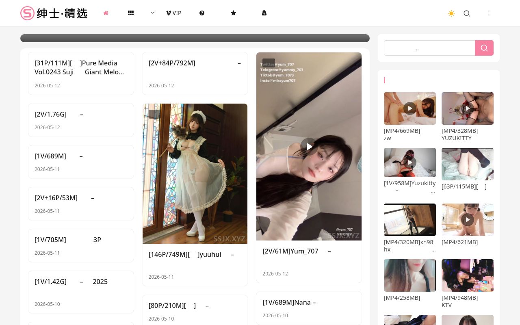
Task: Click the 2026-05-10 date under Nana post
Action: pos(275,316)
